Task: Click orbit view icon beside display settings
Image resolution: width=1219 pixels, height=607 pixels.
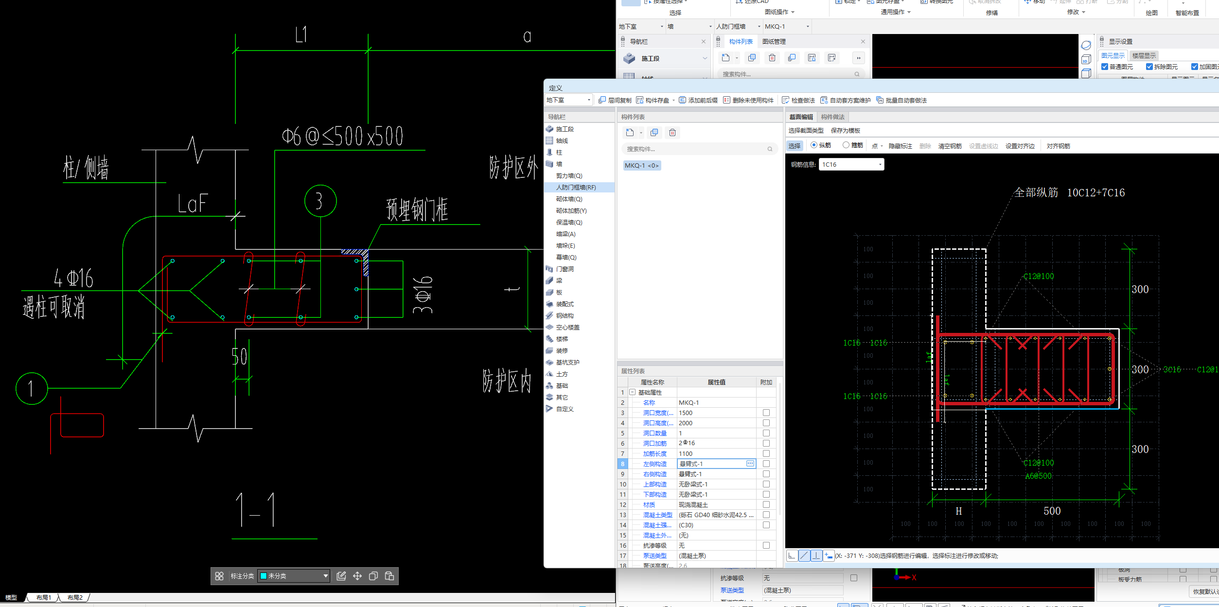Action: (1086, 45)
